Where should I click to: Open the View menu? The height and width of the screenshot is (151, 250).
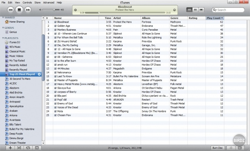point(17,2)
